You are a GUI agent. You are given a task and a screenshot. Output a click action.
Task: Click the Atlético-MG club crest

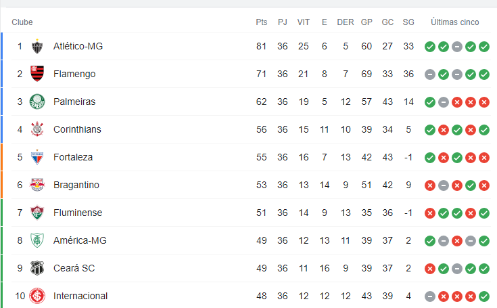pyautogui.click(x=37, y=46)
